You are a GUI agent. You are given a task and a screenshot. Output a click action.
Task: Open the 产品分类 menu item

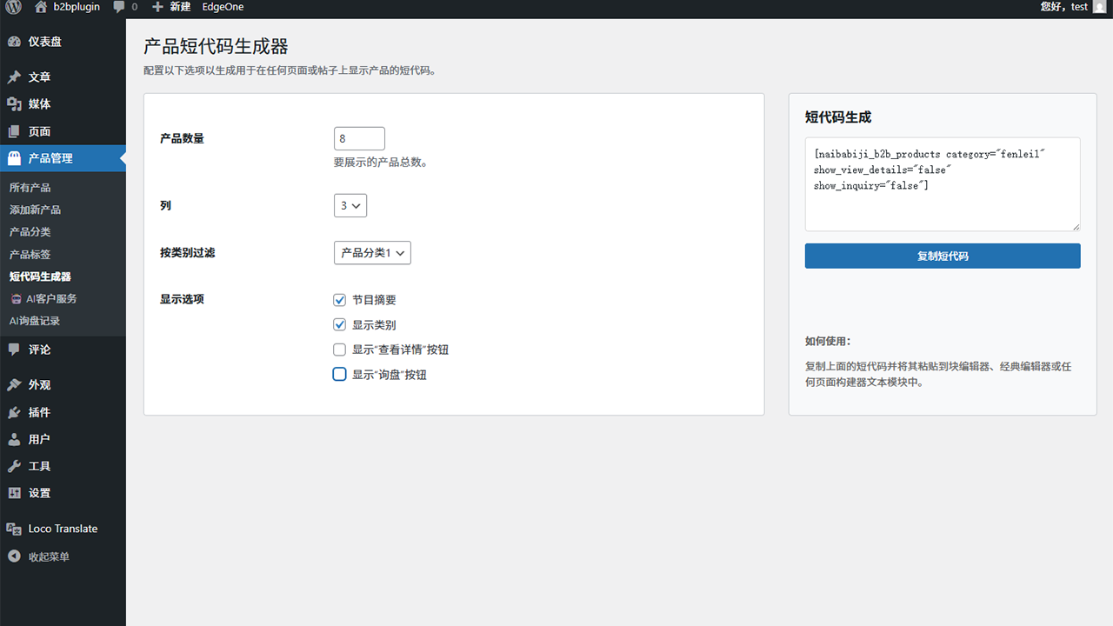[30, 231]
